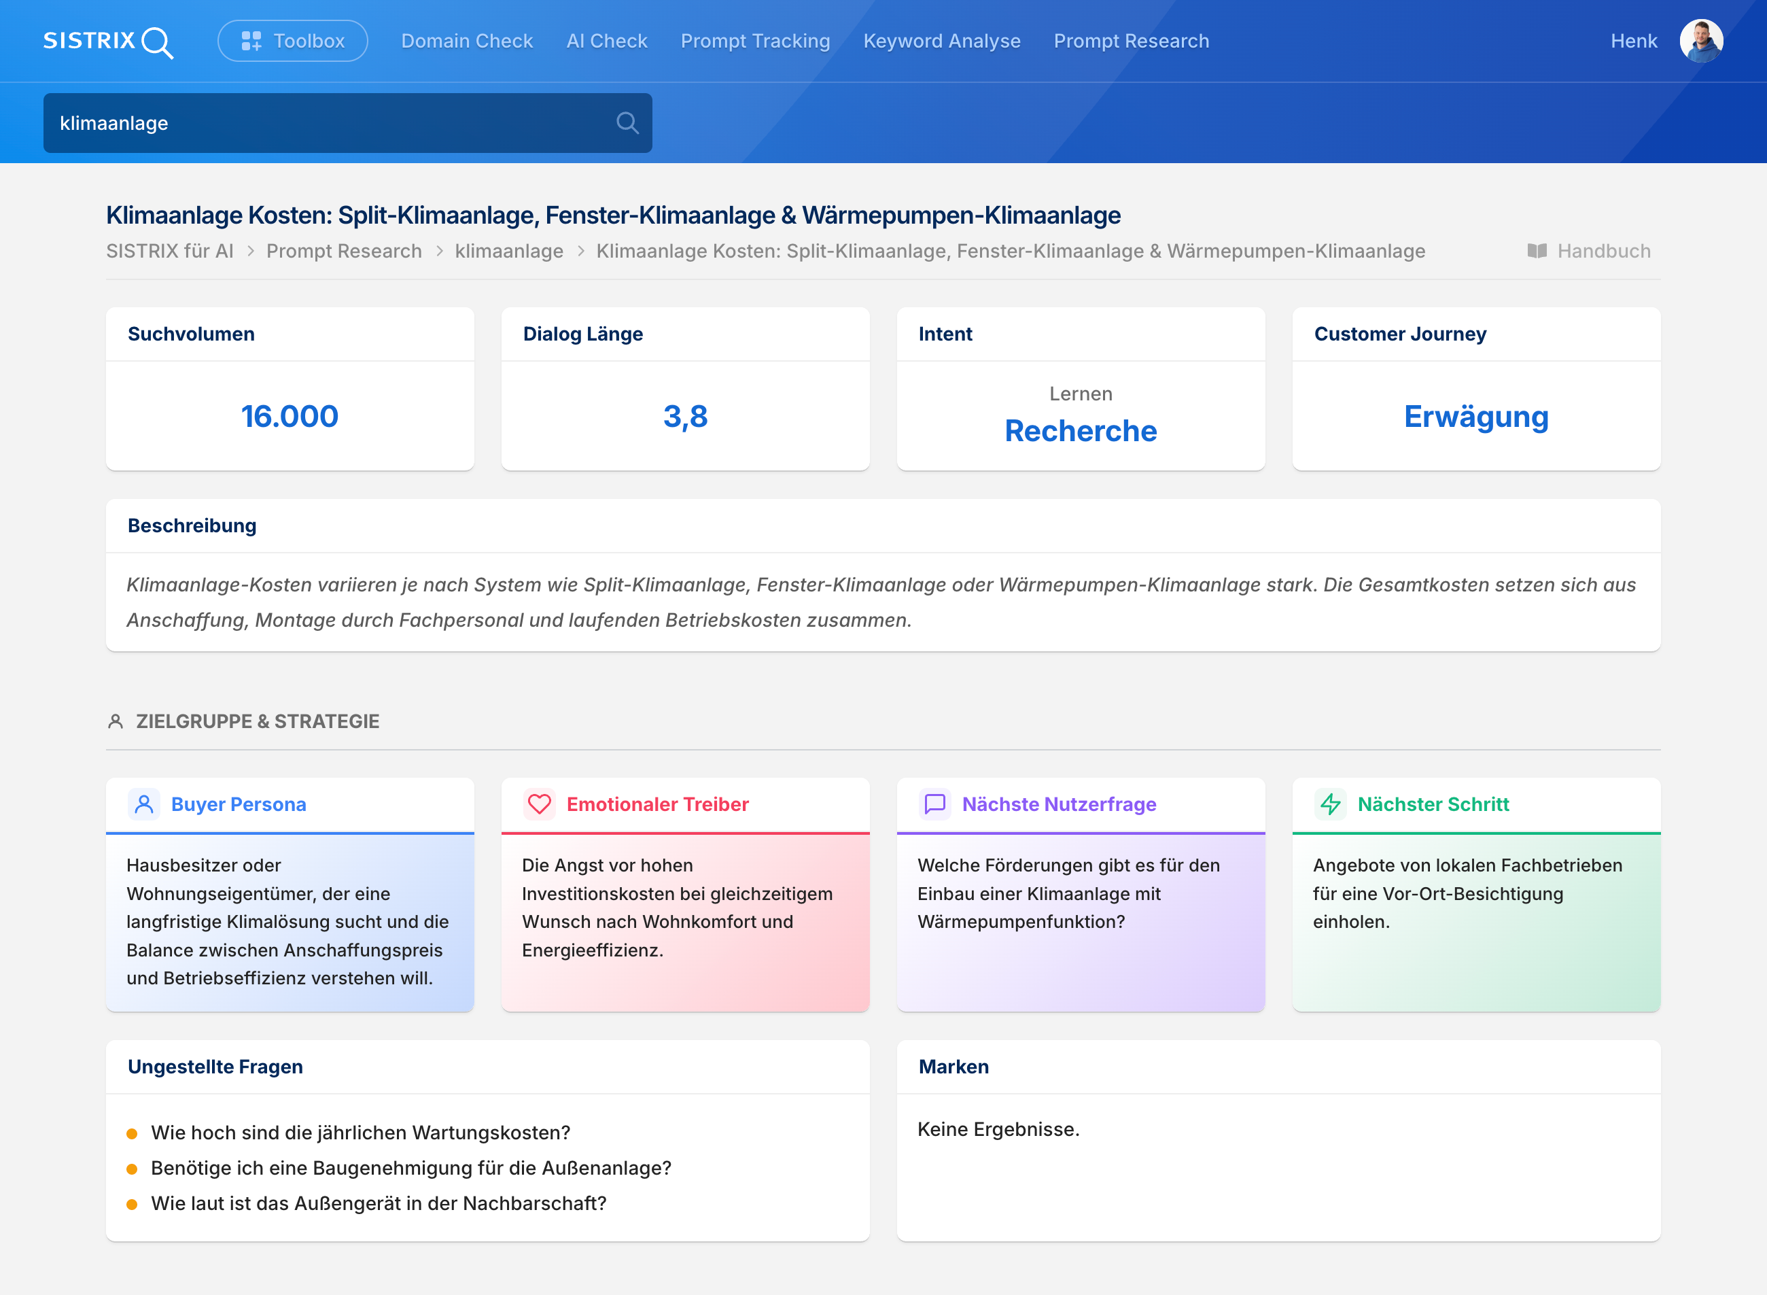This screenshot has width=1767, height=1295.
Task: Focus the klimaanlage search field
Action: [347, 123]
